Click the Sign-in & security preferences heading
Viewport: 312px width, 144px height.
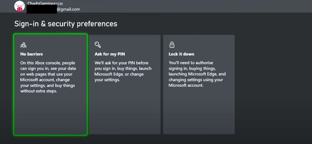pyautogui.click(x=66, y=24)
